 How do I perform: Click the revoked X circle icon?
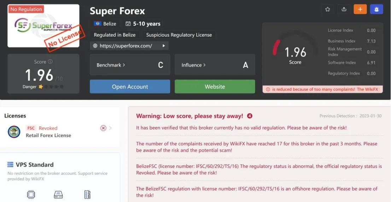click(x=103, y=128)
